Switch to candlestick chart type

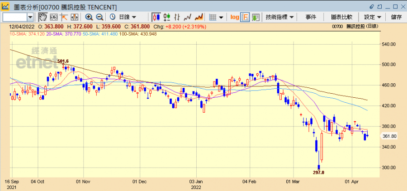tap(156, 17)
